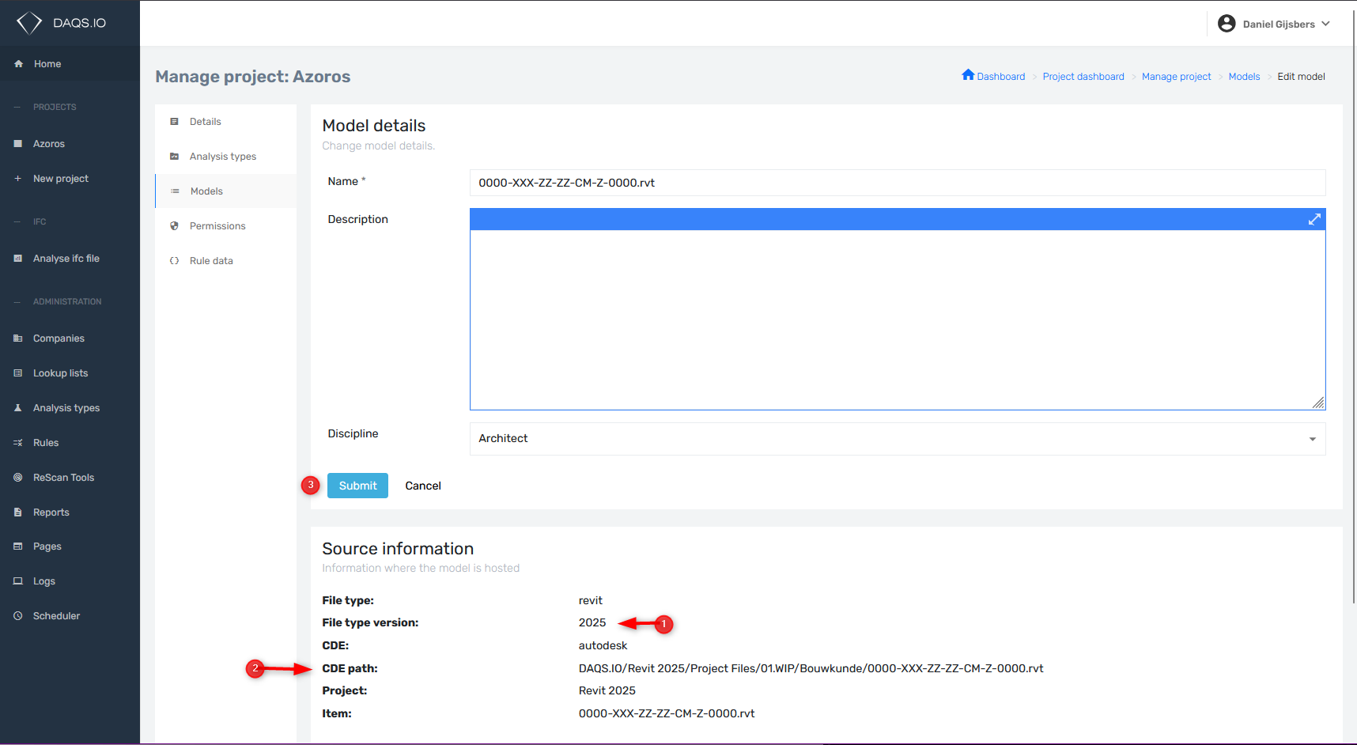The height and width of the screenshot is (745, 1357).
Task: Open the Details section in project menu
Action: [x=226, y=122]
